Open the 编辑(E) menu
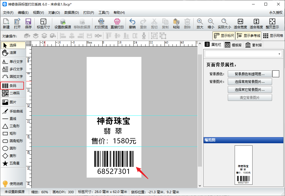Viewport: 285px width, 196px height. tap(23, 13)
